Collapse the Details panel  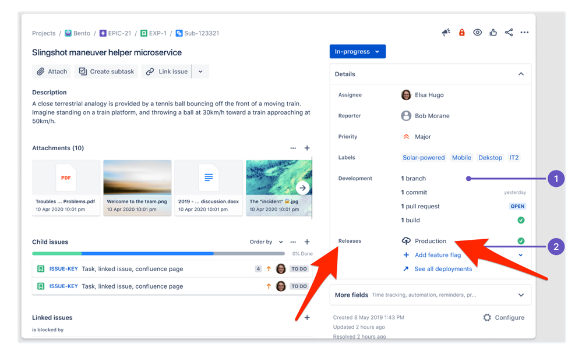click(x=521, y=74)
